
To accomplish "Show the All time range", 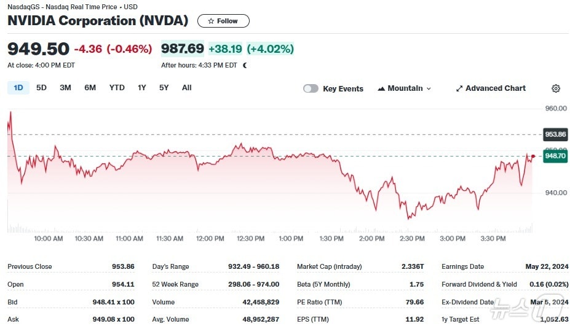I will click(x=187, y=88).
